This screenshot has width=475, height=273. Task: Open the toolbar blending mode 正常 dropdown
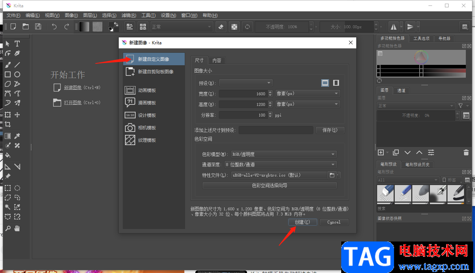pos(181,26)
